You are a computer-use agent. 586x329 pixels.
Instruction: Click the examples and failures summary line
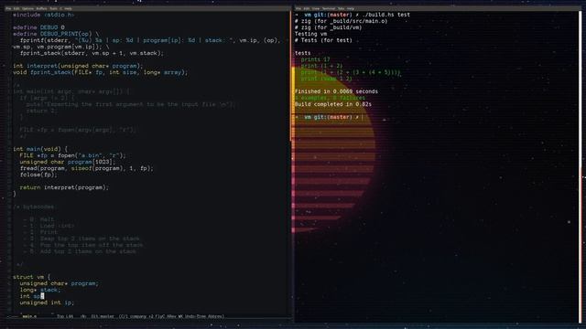[x=330, y=98]
